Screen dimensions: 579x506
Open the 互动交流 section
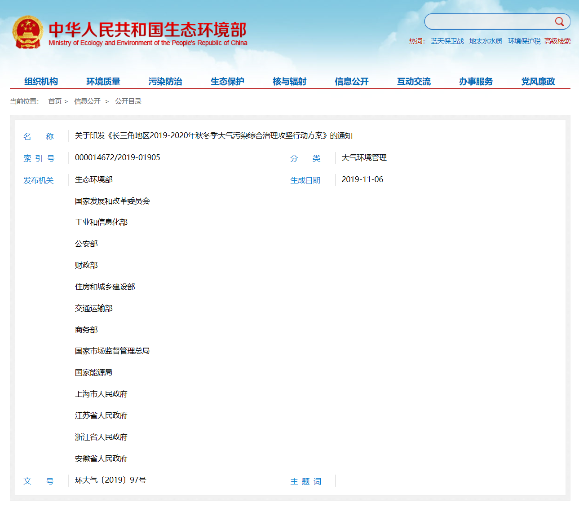(x=413, y=81)
